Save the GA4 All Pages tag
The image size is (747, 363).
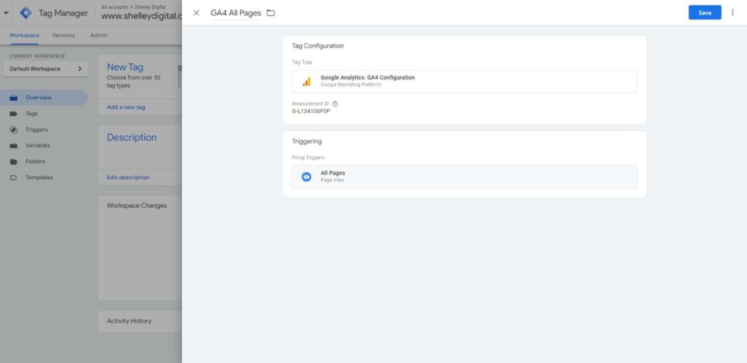click(705, 13)
